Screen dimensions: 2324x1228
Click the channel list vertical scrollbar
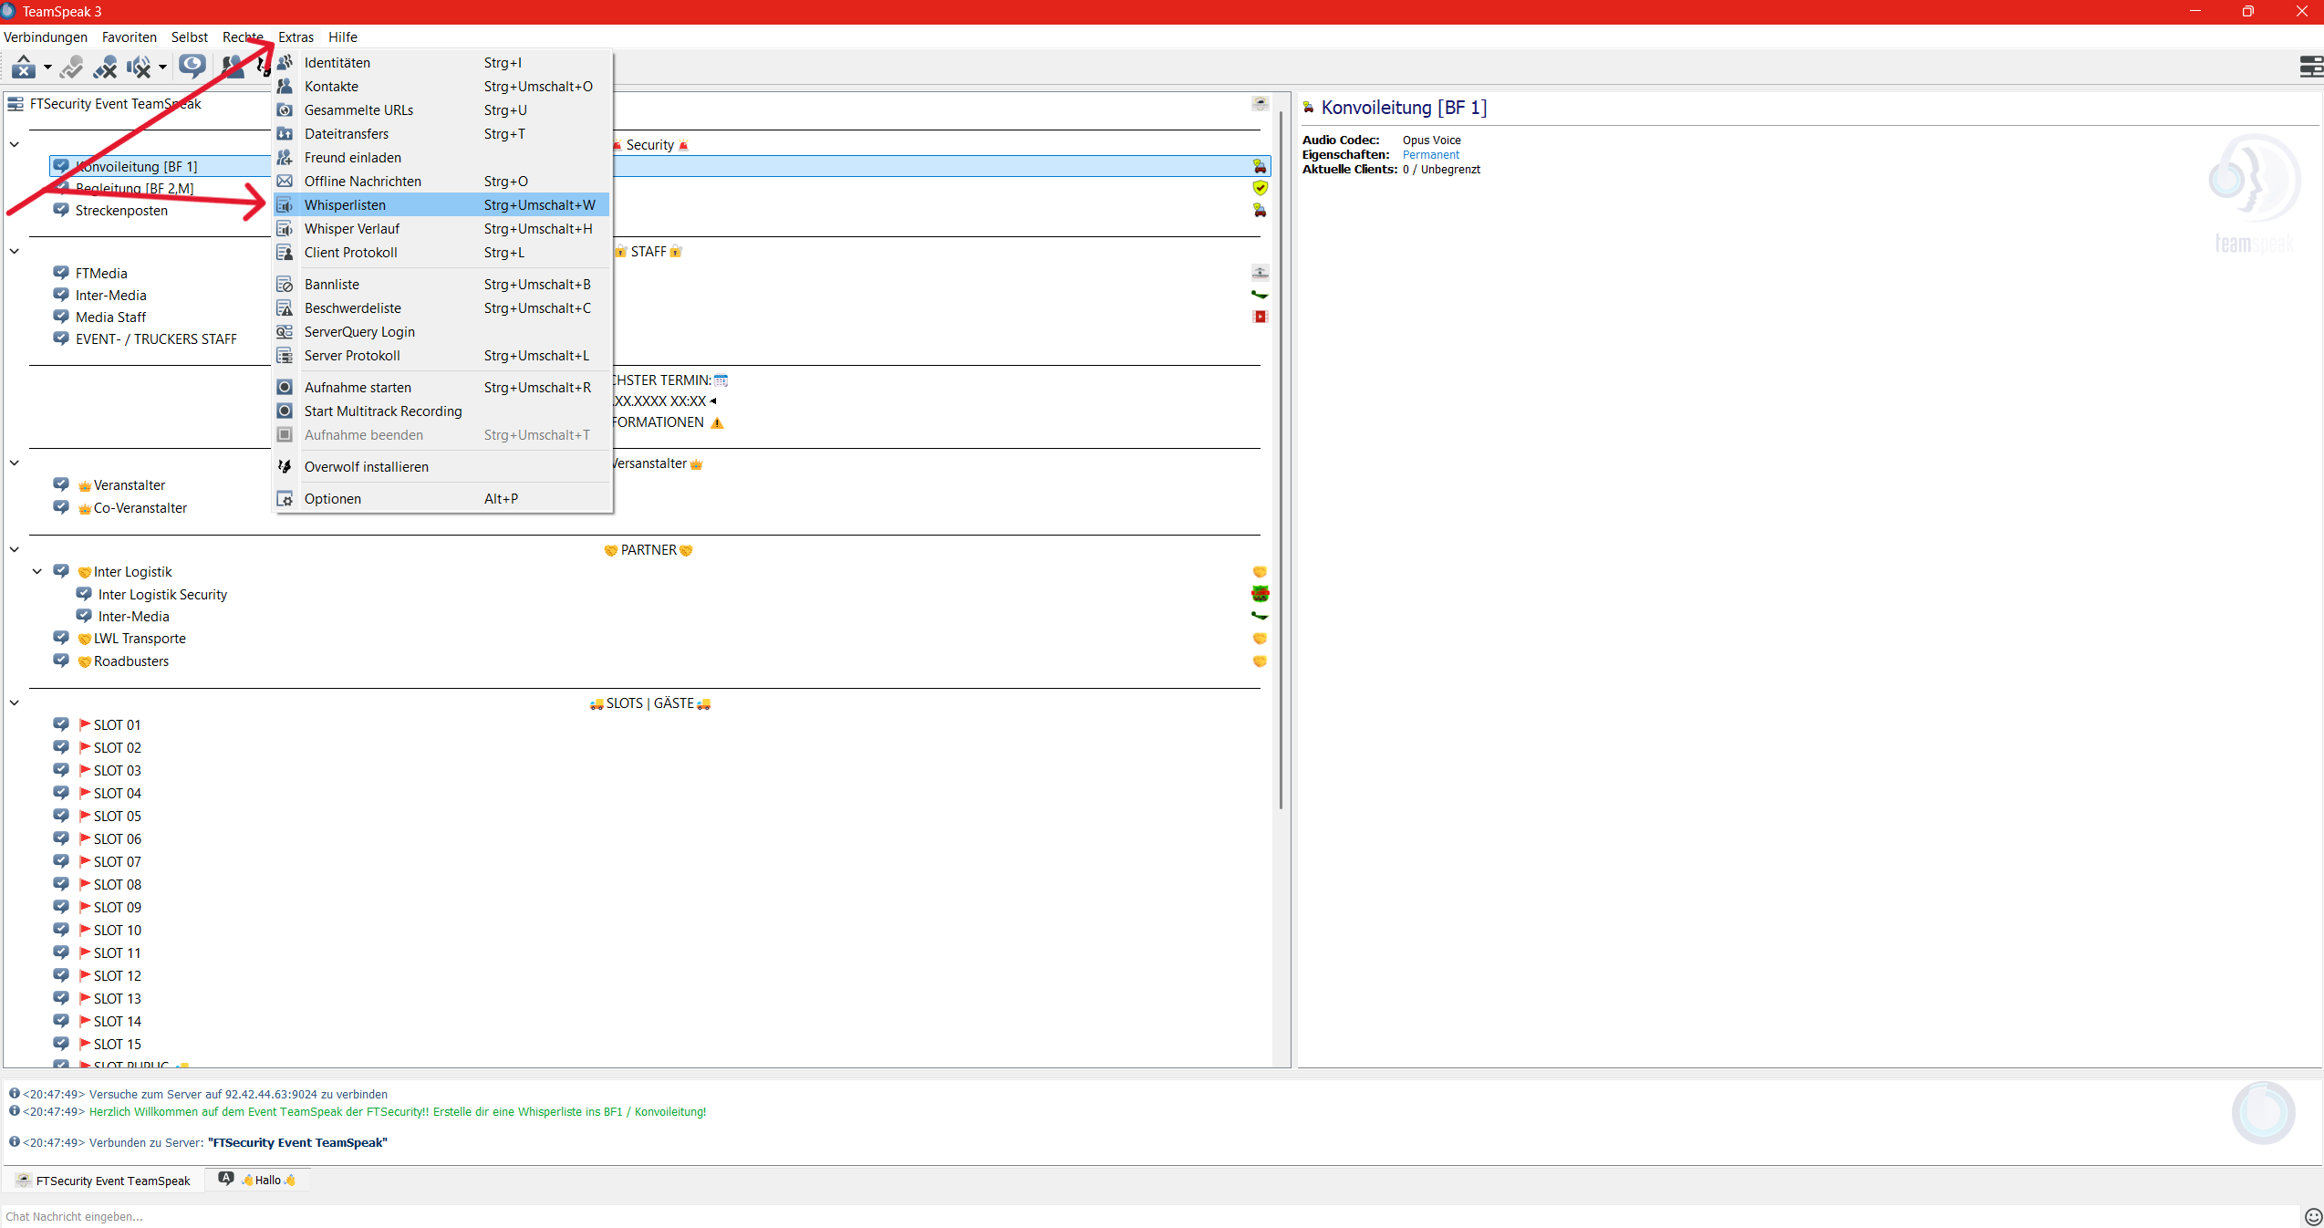coord(1281,456)
